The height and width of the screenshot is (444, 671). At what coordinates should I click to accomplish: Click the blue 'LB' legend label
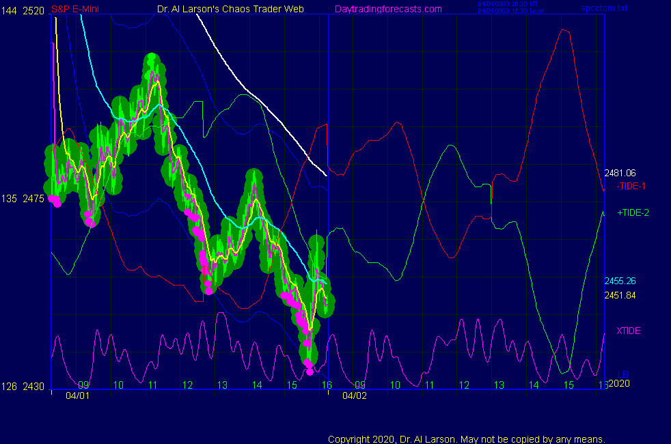pyautogui.click(x=623, y=375)
